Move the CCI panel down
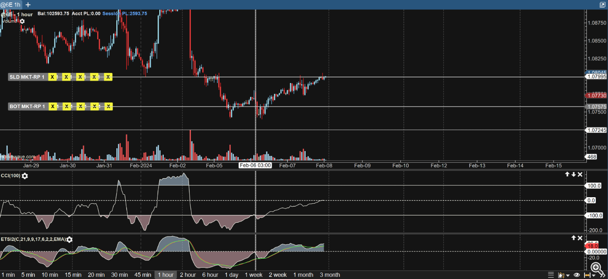 [x=574, y=175]
